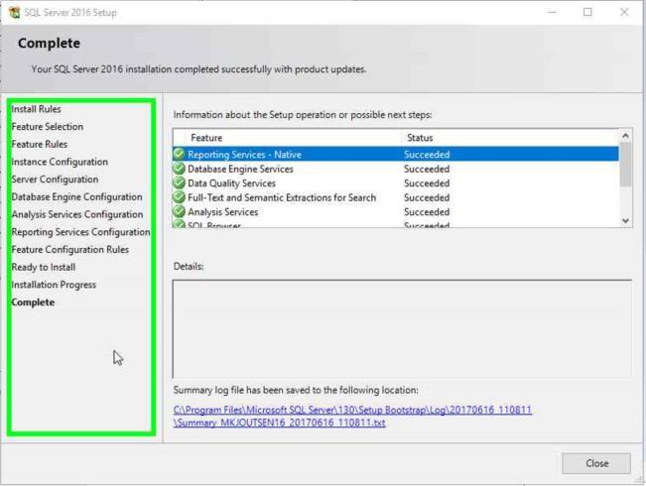Click the bold Complete step in sidebar
Screen dimensions: 646x486
pos(33,303)
